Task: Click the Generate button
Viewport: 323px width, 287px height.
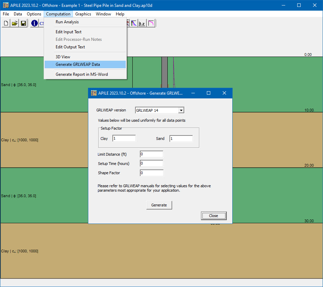Action: click(x=159, y=205)
